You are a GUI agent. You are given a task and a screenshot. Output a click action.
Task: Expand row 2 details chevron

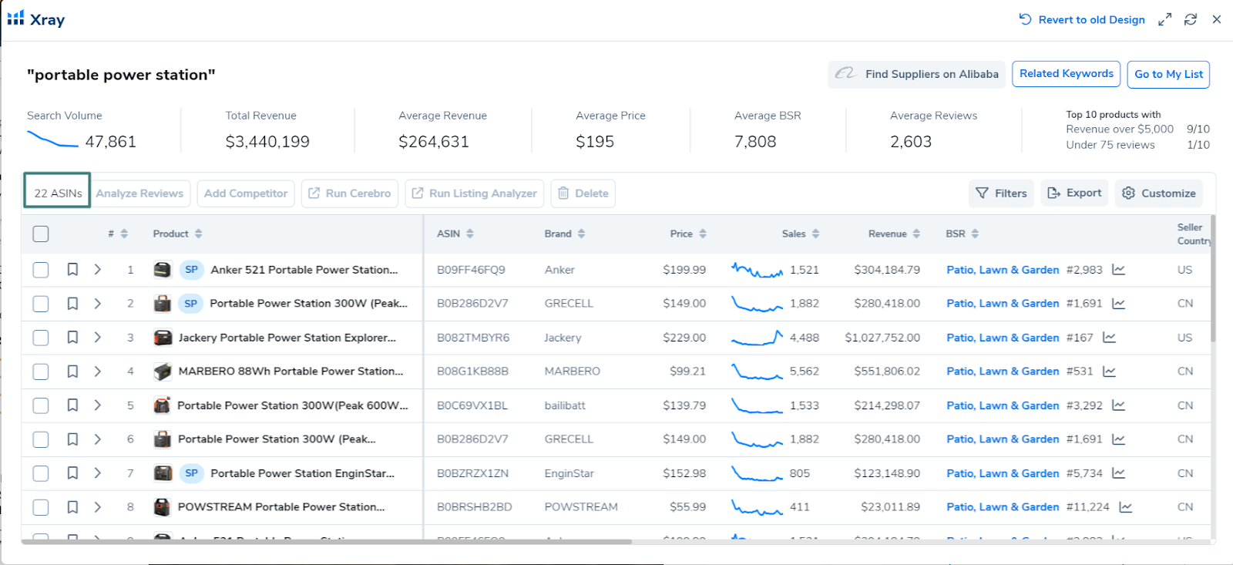pyautogui.click(x=98, y=304)
